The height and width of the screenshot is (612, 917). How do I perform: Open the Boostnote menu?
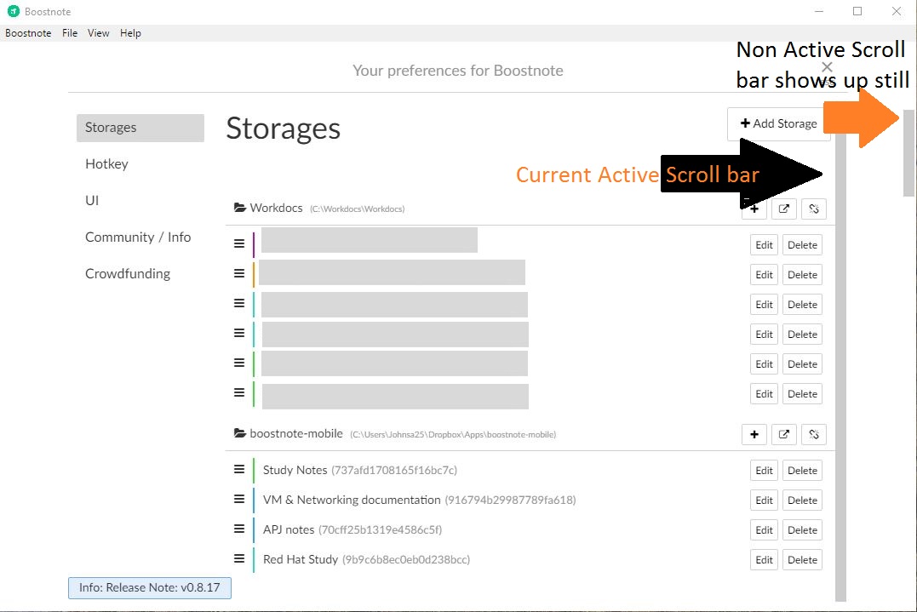point(28,33)
